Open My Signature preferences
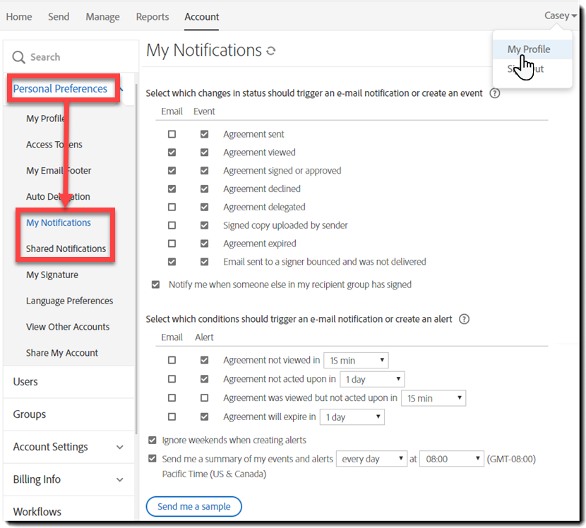The width and height of the screenshot is (586, 528). coord(52,275)
